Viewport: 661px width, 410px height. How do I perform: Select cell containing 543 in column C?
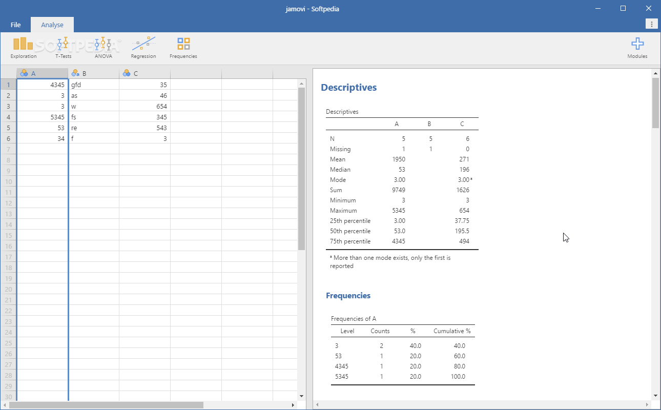(145, 128)
